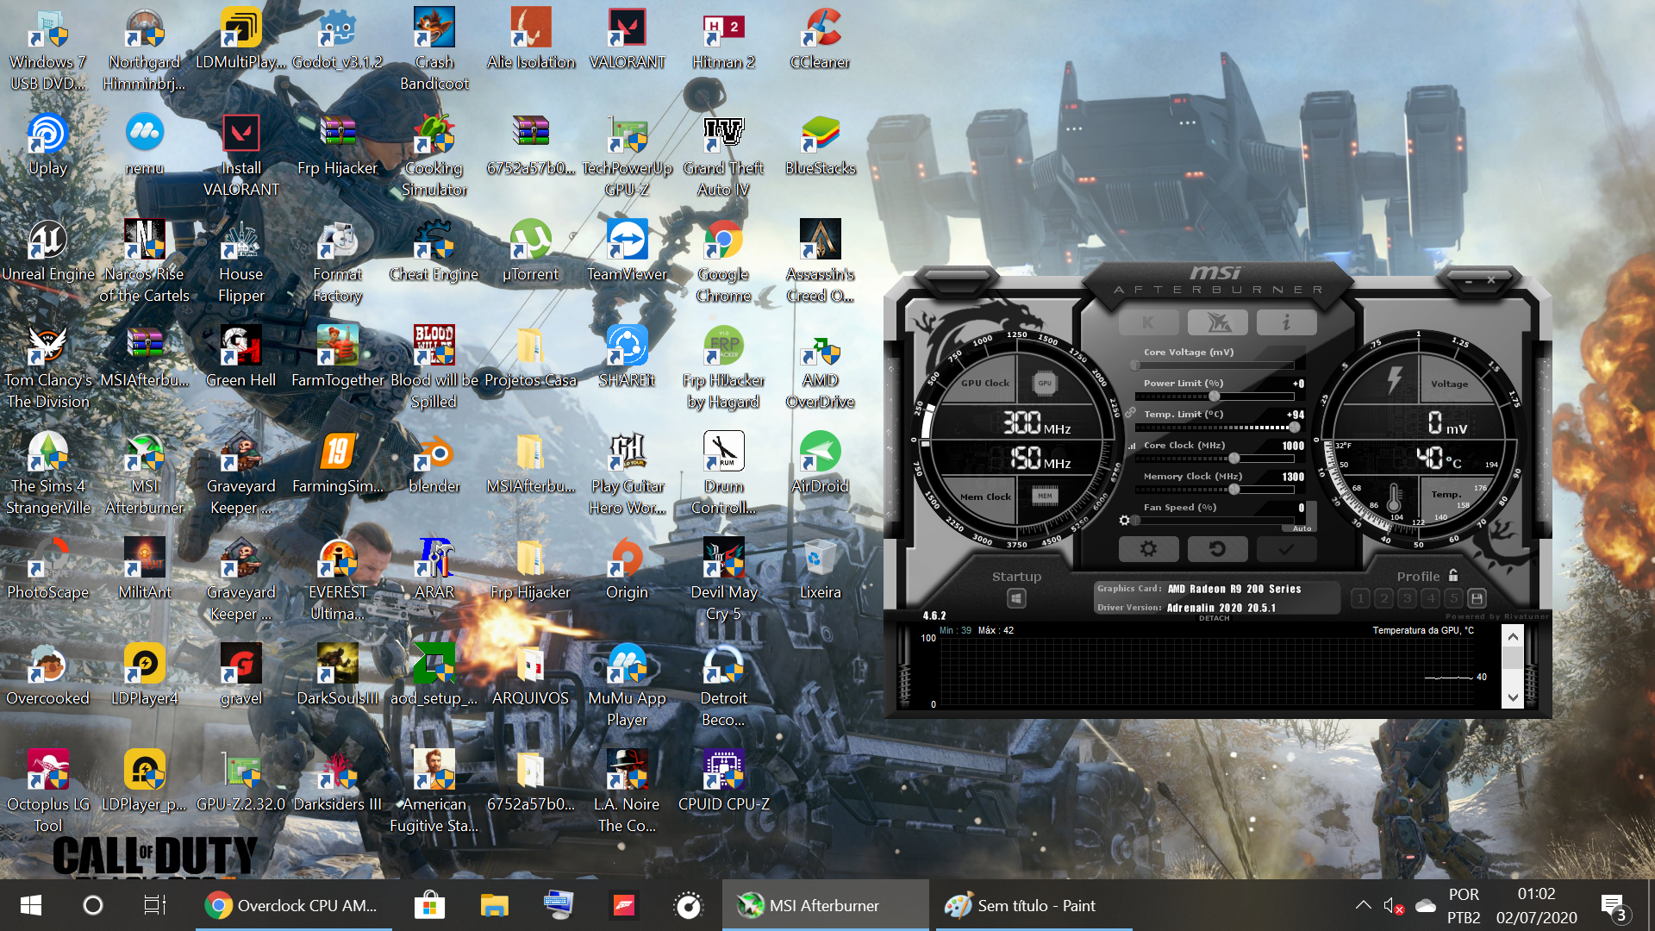The image size is (1655, 931).
Task: Click the reset circular-arrow button in Afterburner
Action: point(1217,548)
